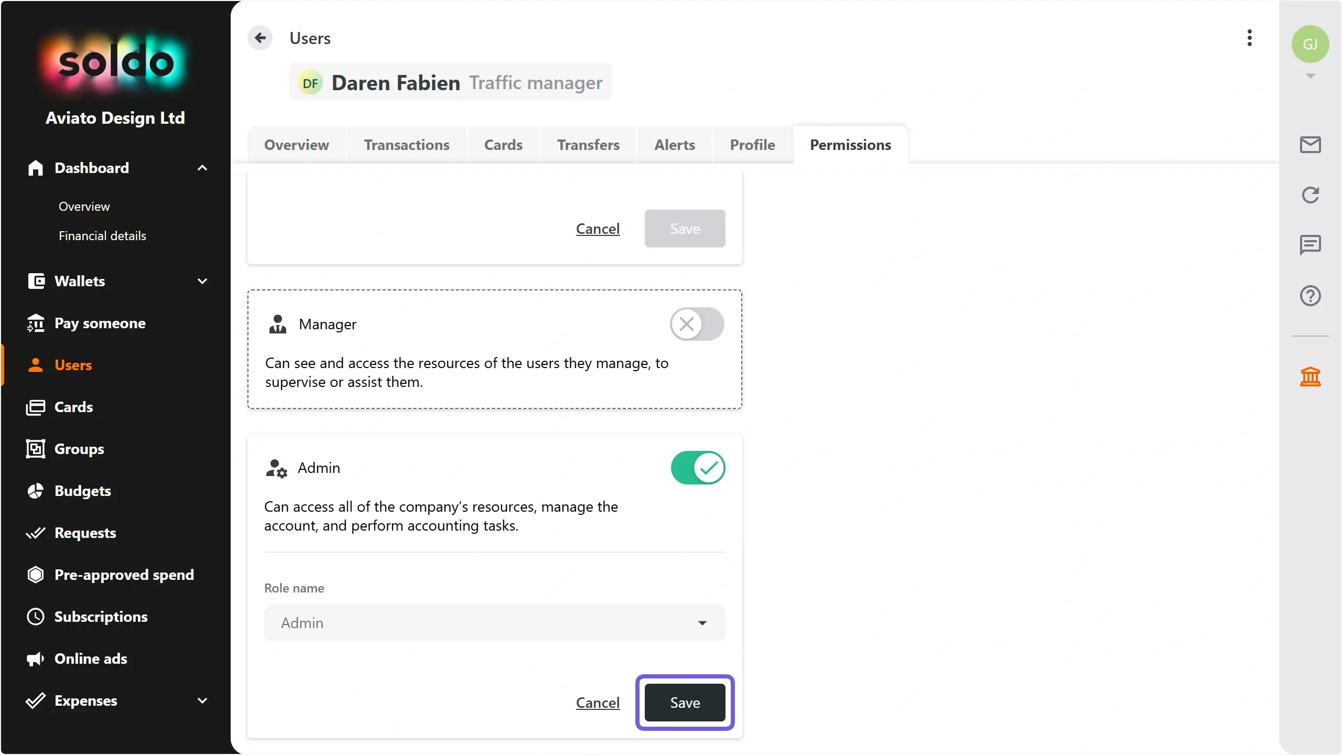
Task: Click the highlighted dark Save button
Action: click(x=685, y=703)
